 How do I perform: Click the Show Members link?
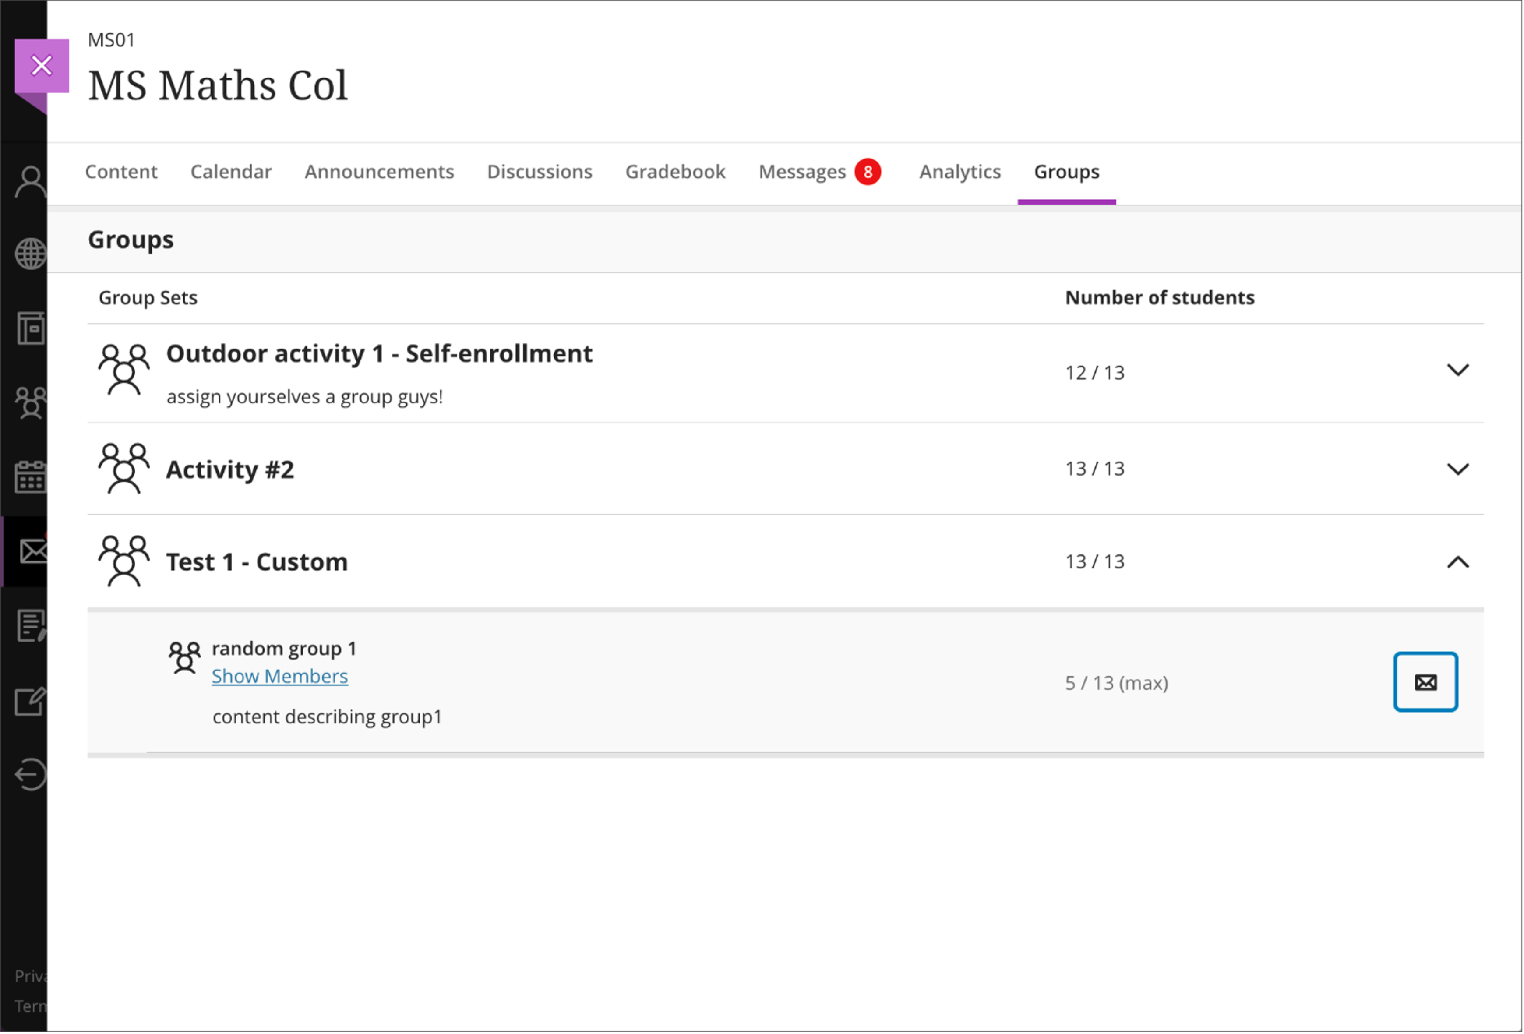pos(279,676)
